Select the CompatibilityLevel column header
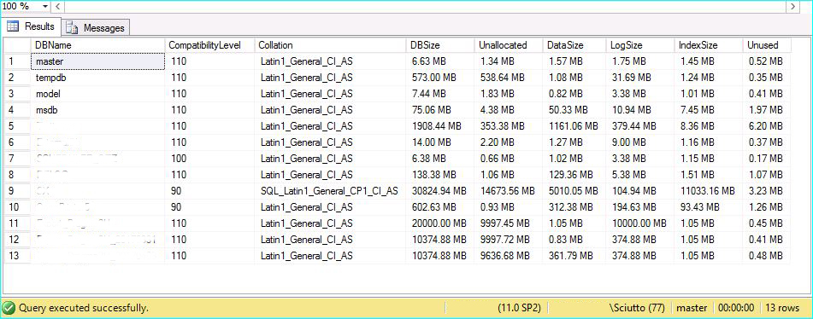 click(x=209, y=45)
